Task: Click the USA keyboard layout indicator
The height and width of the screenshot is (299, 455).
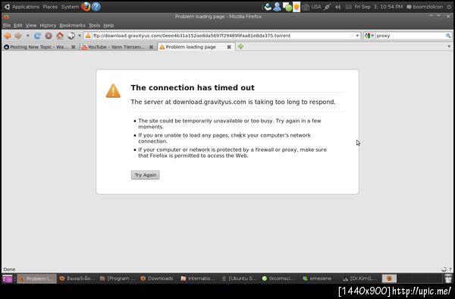Action: tap(316, 7)
